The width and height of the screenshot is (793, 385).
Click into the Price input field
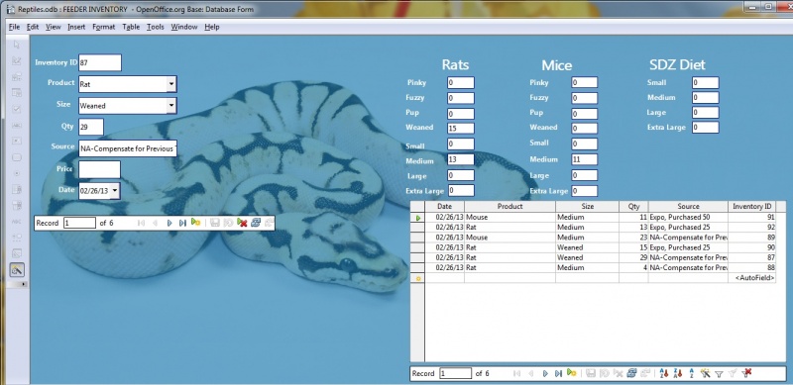pos(100,170)
